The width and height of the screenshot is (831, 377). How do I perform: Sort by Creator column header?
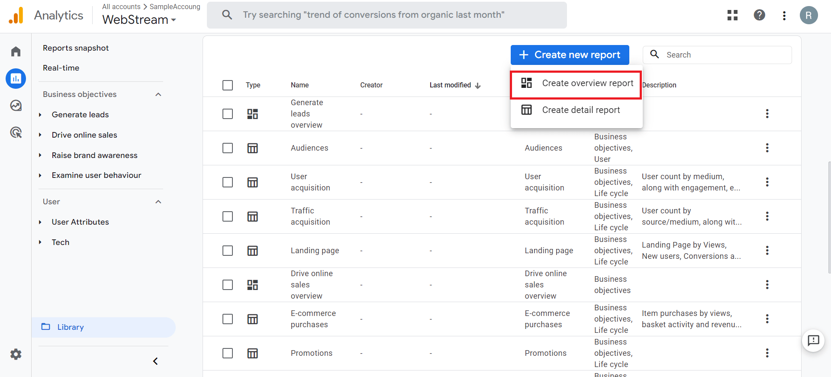click(371, 85)
